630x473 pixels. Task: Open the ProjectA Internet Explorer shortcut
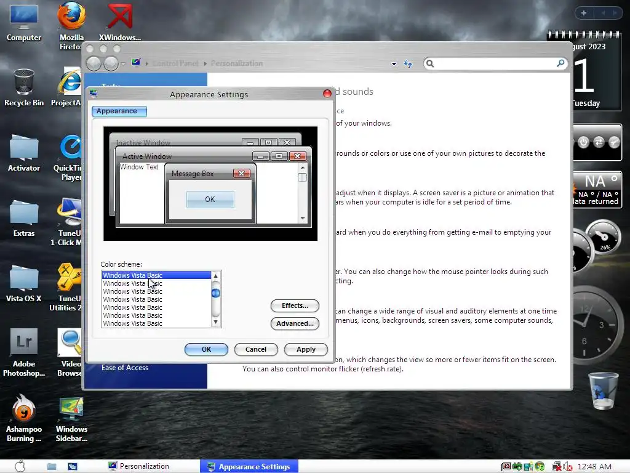pos(67,87)
